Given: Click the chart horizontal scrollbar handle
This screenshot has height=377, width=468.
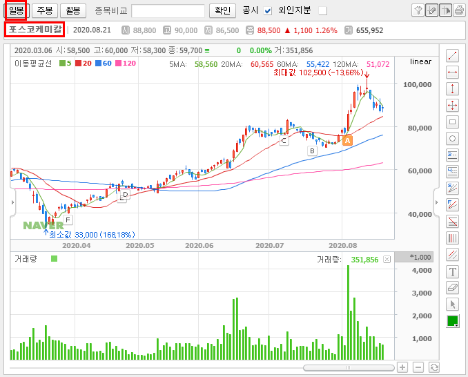Looking at the screenshot, I should [x=349, y=368].
